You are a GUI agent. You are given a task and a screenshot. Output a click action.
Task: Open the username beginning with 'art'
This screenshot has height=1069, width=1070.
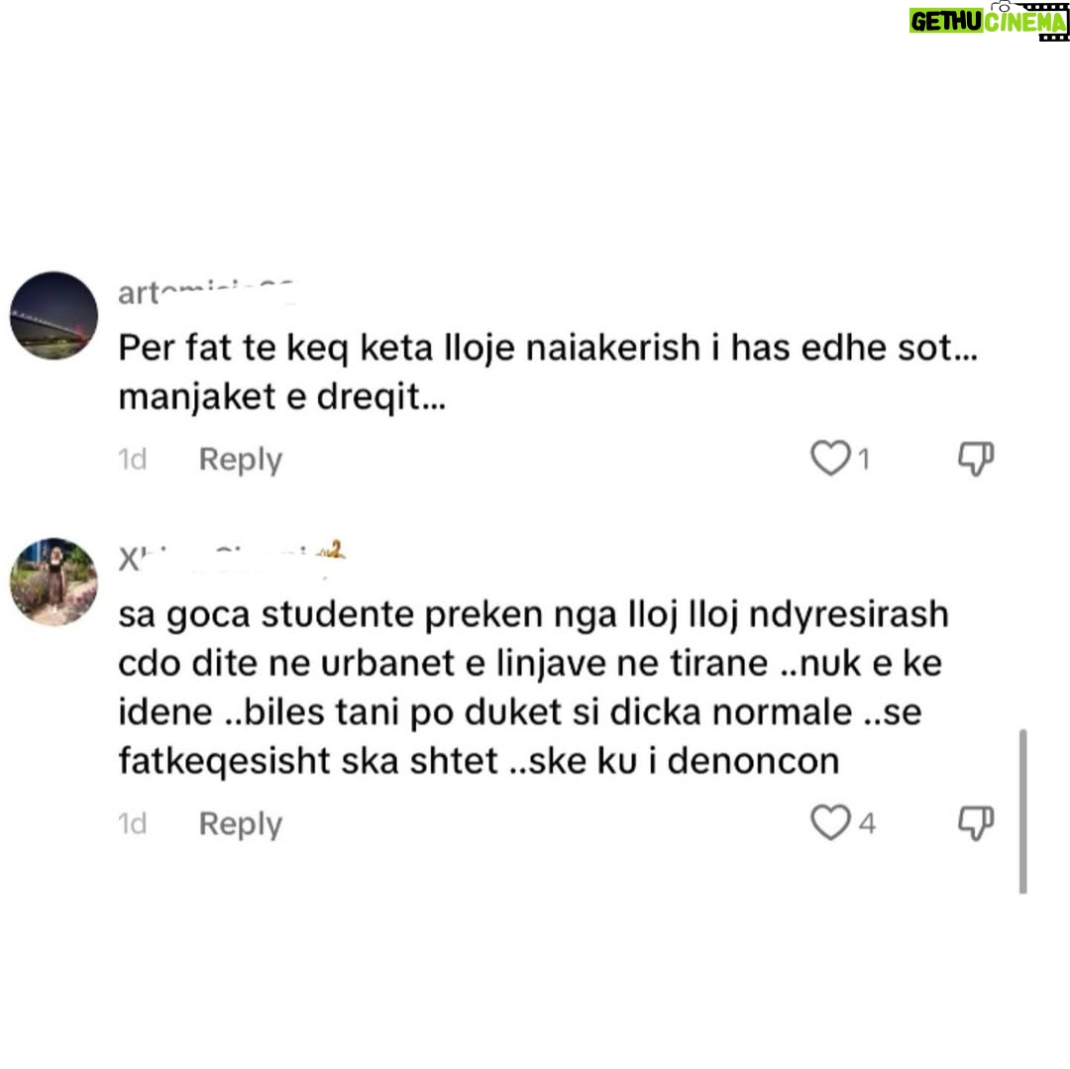(x=205, y=293)
